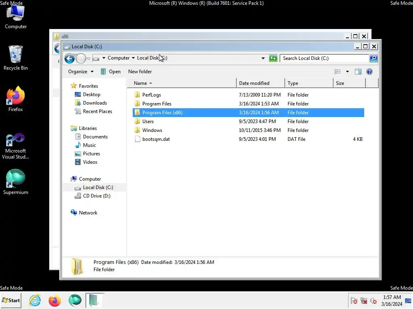Open the recent pages dropdown arrow
The width and height of the screenshot is (413, 309).
pos(88,58)
